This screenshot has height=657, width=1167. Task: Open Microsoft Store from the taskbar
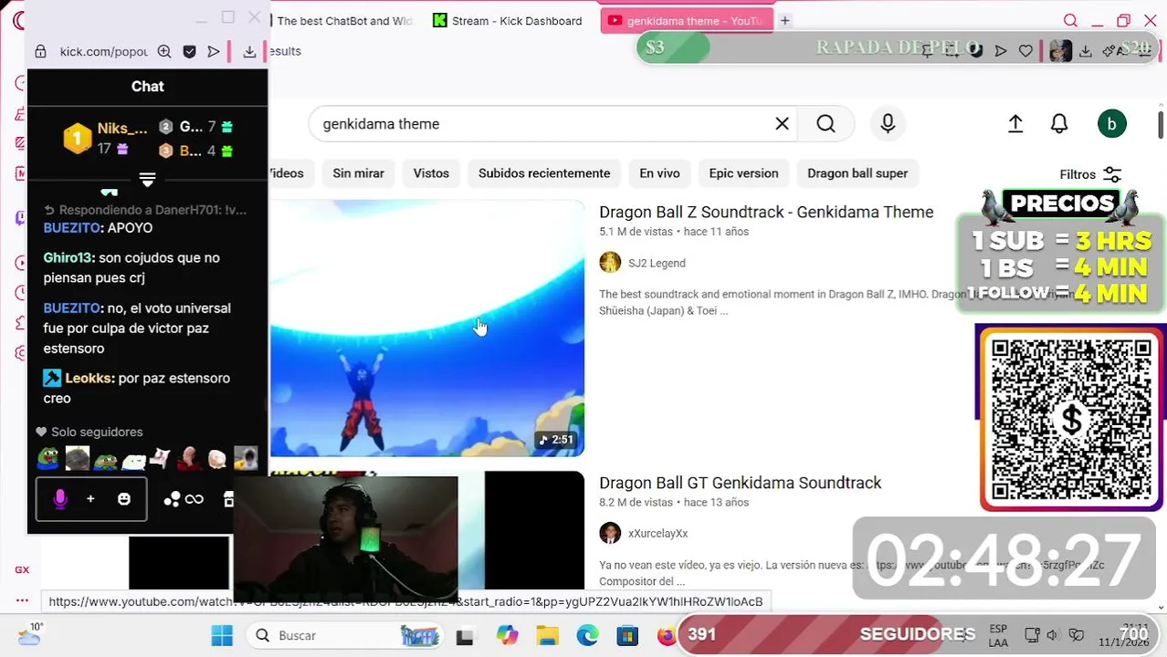click(x=627, y=635)
